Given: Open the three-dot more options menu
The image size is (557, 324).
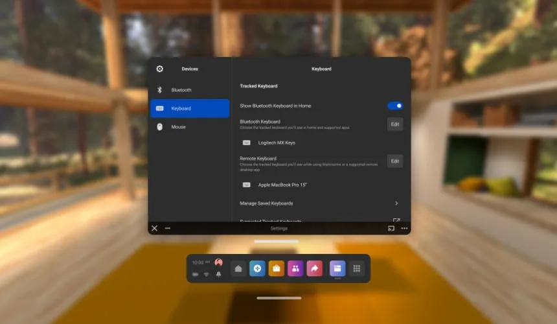Looking at the screenshot, I should [404, 229].
